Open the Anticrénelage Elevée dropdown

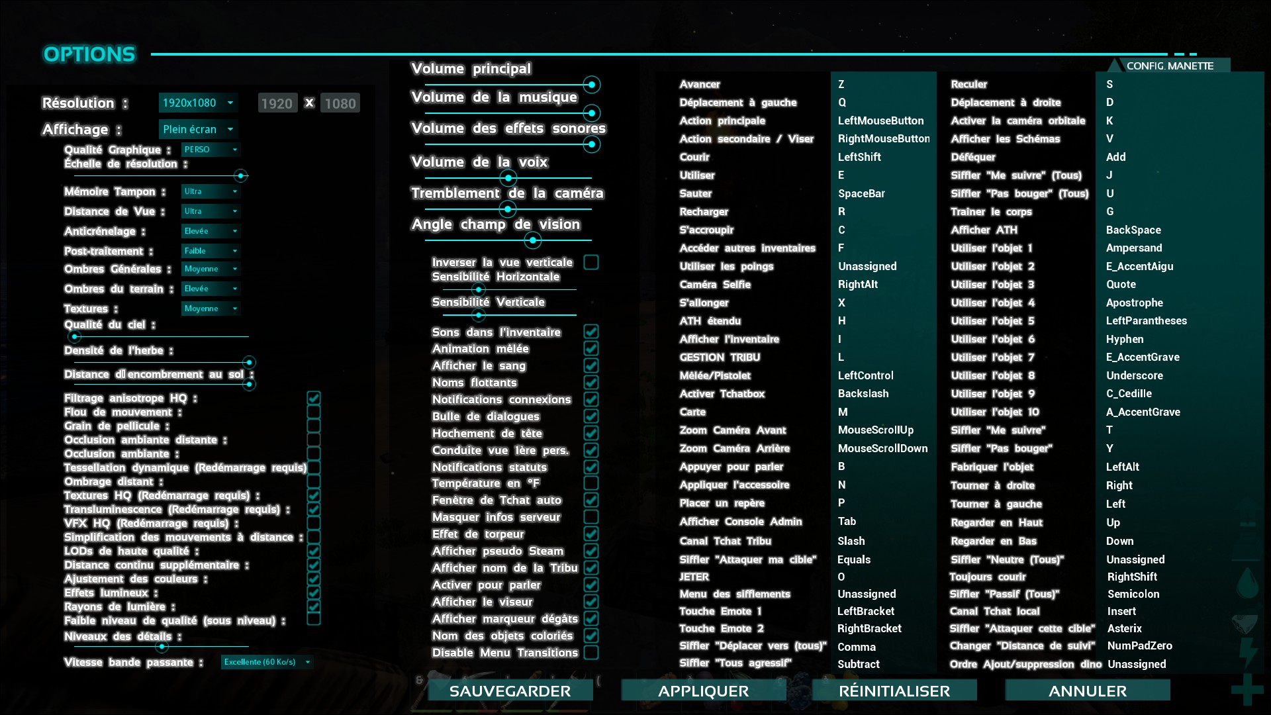pyautogui.click(x=211, y=231)
